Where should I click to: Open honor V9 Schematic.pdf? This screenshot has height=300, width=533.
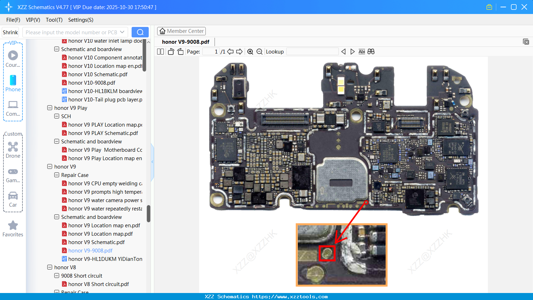[93, 242]
